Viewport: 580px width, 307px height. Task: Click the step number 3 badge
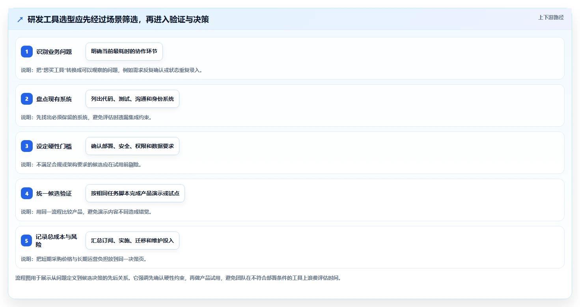[27, 146]
